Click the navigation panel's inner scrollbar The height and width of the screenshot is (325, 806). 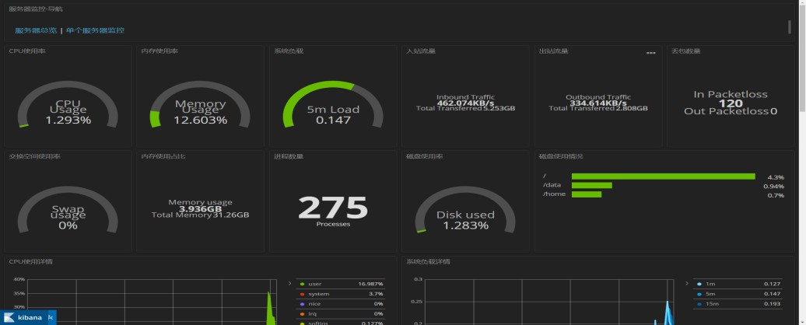tap(790, 26)
